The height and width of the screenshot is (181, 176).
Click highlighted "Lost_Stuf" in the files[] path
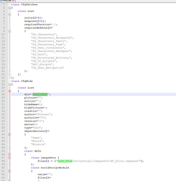pyautogui.click(x=65, y=161)
